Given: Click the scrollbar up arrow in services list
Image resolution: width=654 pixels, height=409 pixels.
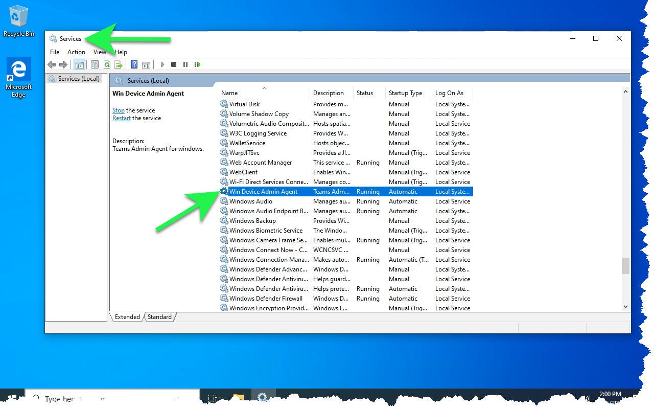Looking at the screenshot, I should coord(625,92).
